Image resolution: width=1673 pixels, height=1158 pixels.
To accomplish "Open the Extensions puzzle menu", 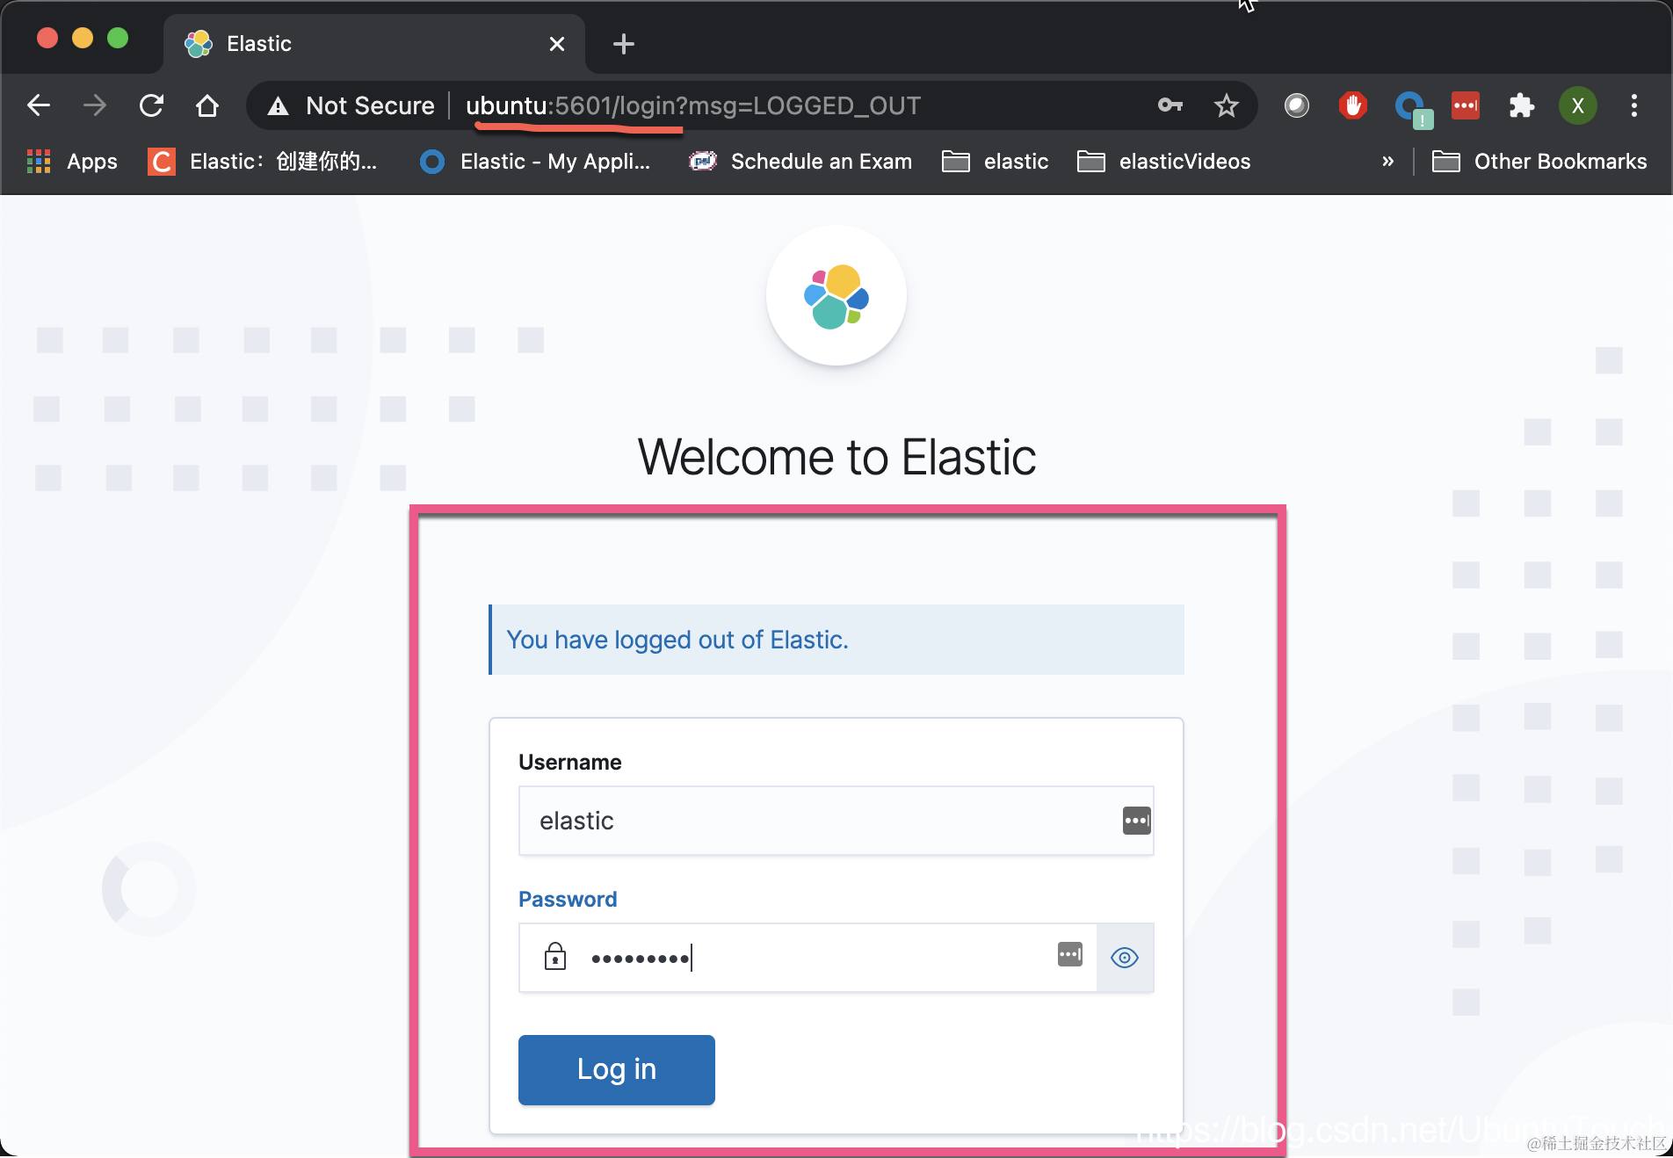I will 1521,105.
